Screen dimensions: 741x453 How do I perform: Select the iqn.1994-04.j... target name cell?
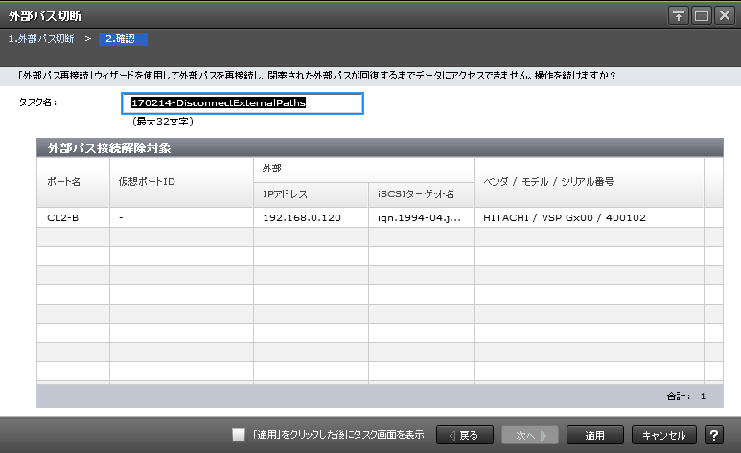point(421,217)
